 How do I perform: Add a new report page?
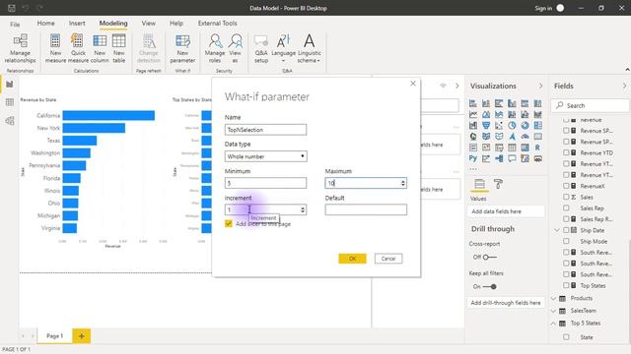[82, 336]
